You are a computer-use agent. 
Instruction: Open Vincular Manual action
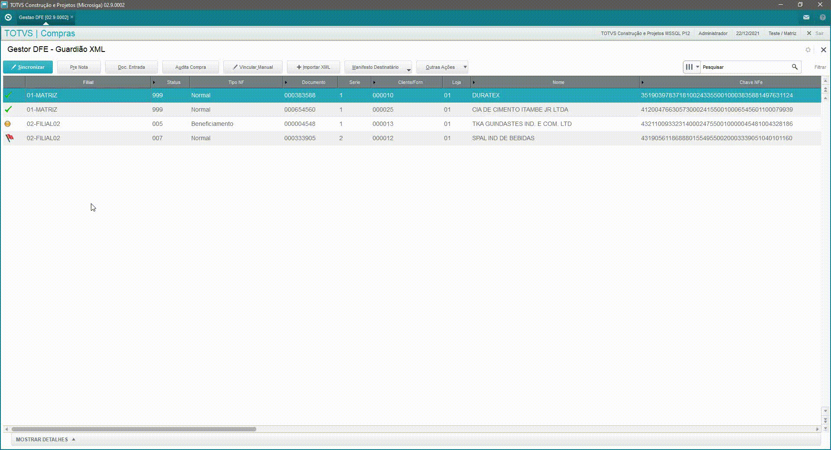(253, 67)
